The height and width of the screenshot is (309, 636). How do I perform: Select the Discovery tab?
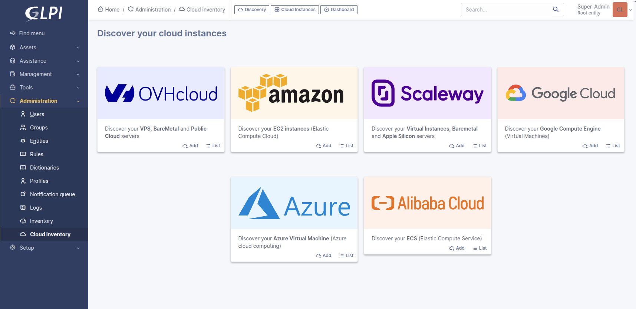tap(252, 10)
